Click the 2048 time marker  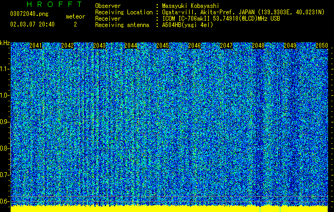(x=258, y=46)
